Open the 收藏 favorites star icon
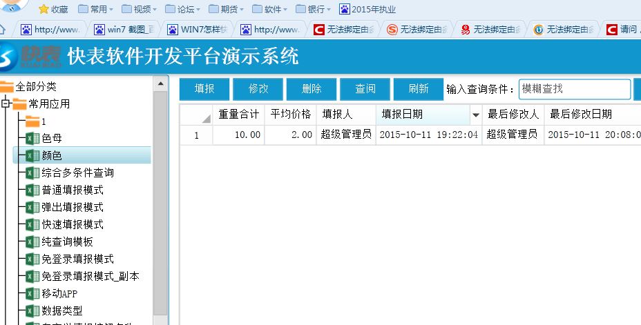Screen dimensions: 641x325 point(44,9)
